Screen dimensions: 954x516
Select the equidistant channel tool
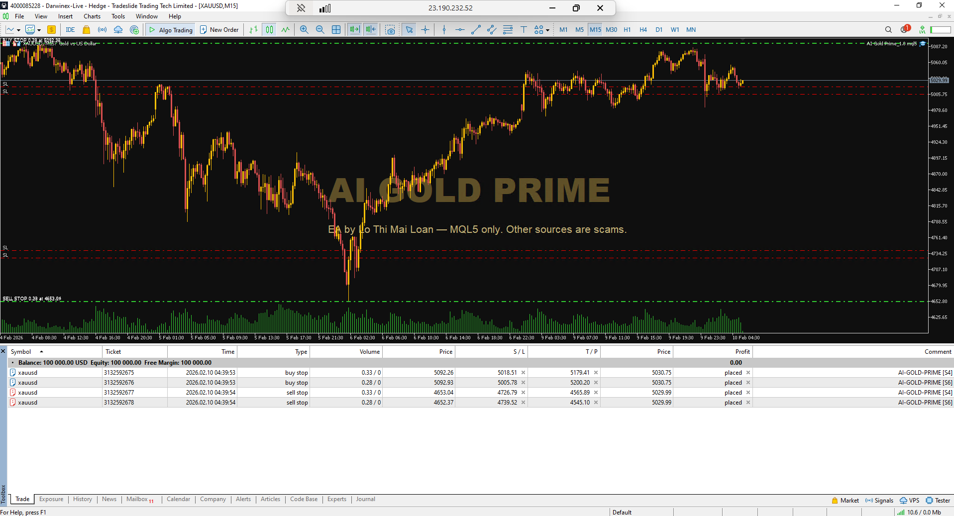pyautogui.click(x=492, y=30)
